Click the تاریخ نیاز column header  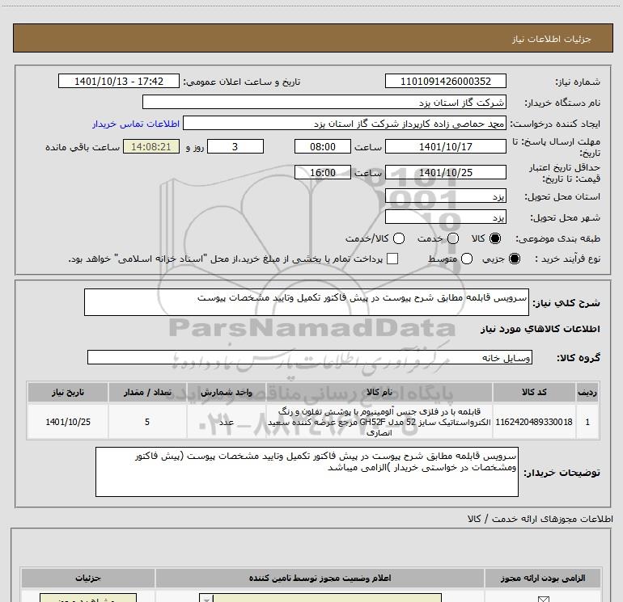68,392
